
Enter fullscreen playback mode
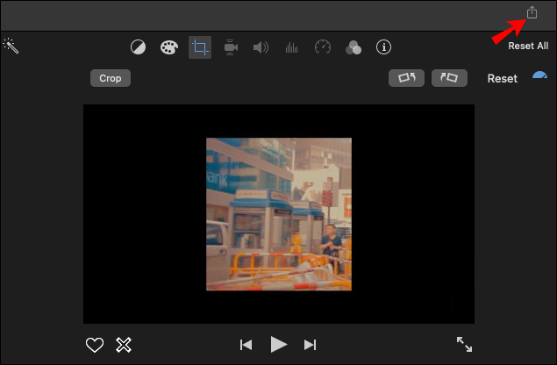pyautogui.click(x=464, y=345)
